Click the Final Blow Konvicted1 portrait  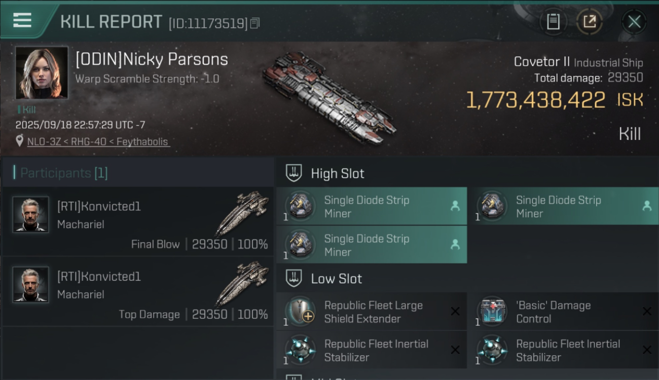pyautogui.click(x=30, y=215)
